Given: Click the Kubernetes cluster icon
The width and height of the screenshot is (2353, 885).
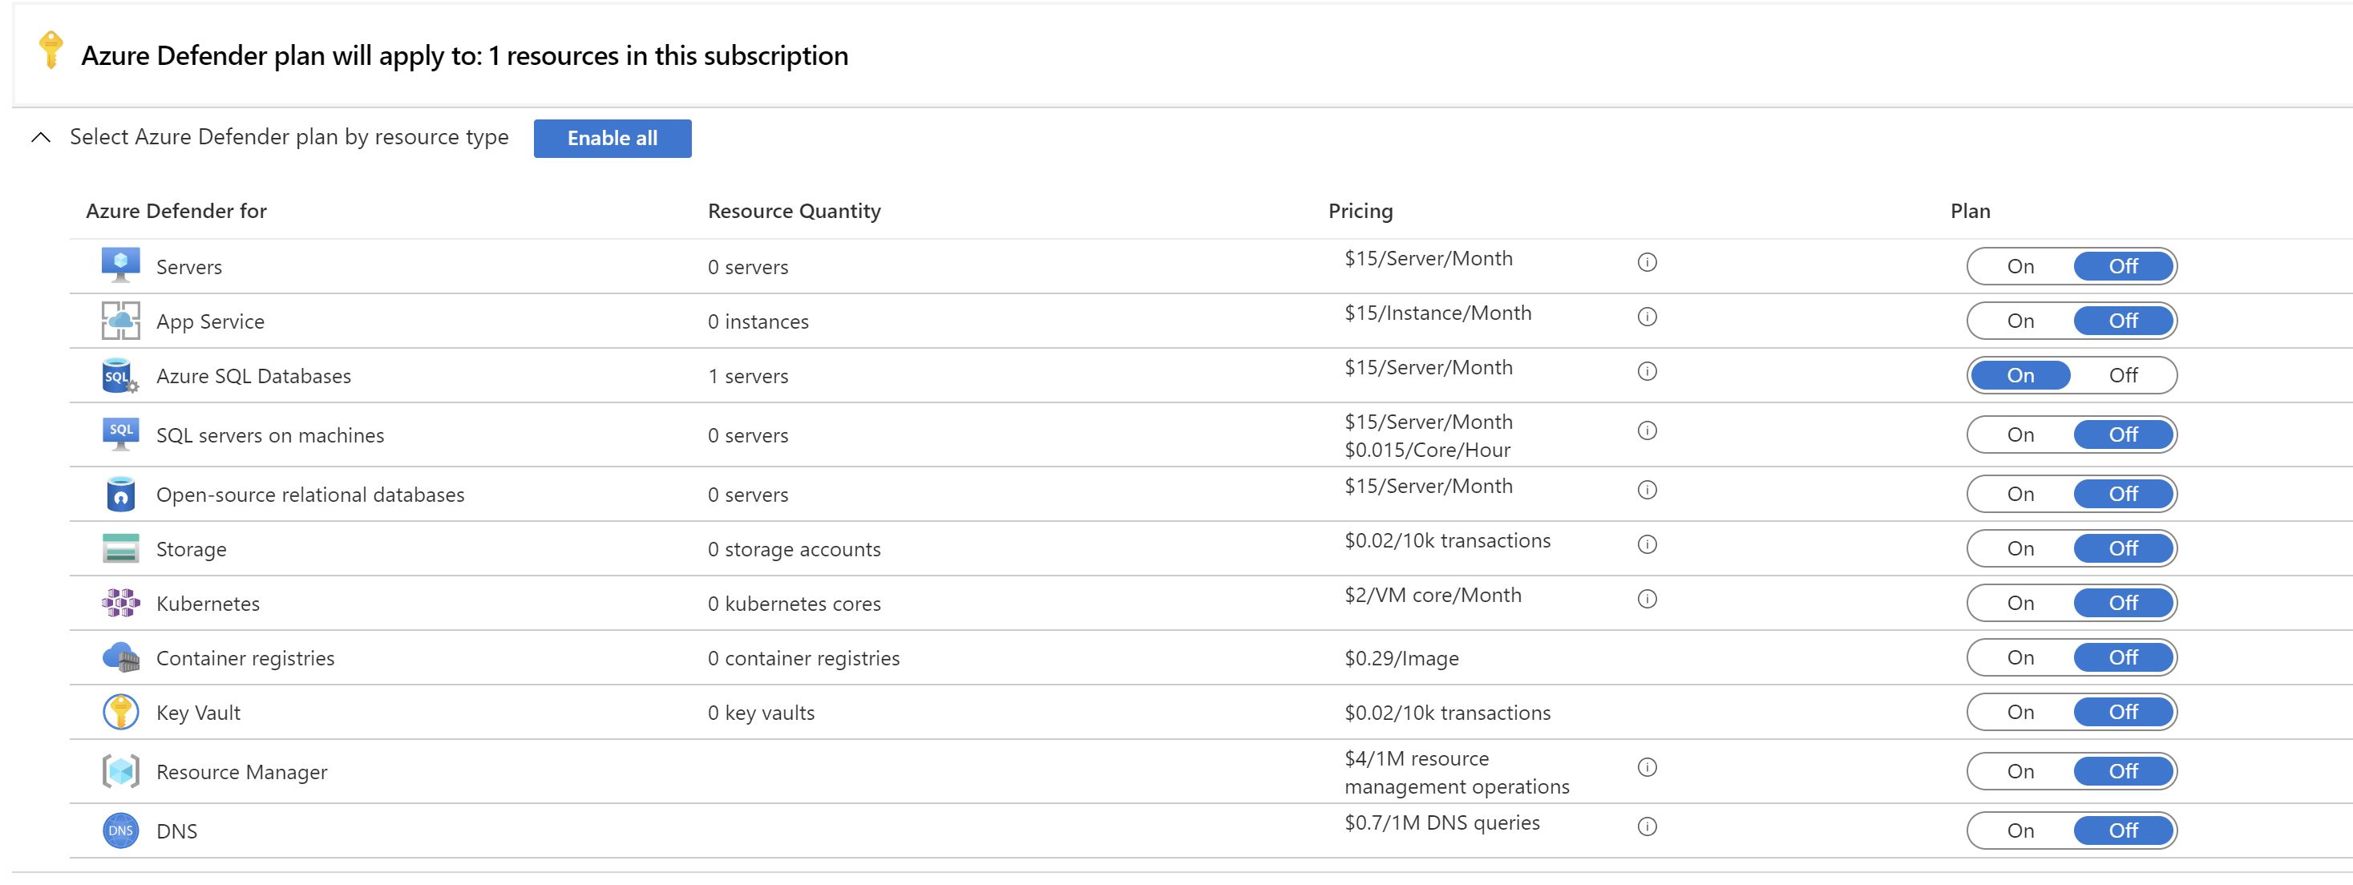Looking at the screenshot, I should 120,603.
